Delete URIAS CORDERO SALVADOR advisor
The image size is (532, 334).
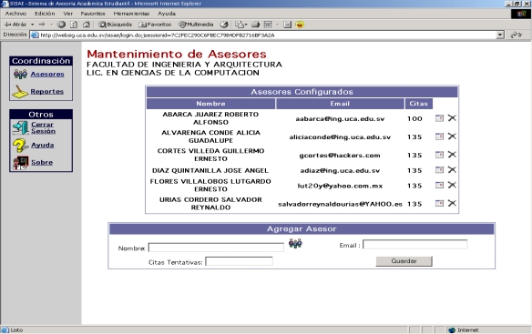click(452, 203)
